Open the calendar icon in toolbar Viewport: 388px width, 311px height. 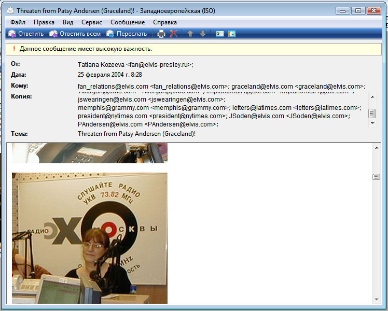[x=232, y=34]
